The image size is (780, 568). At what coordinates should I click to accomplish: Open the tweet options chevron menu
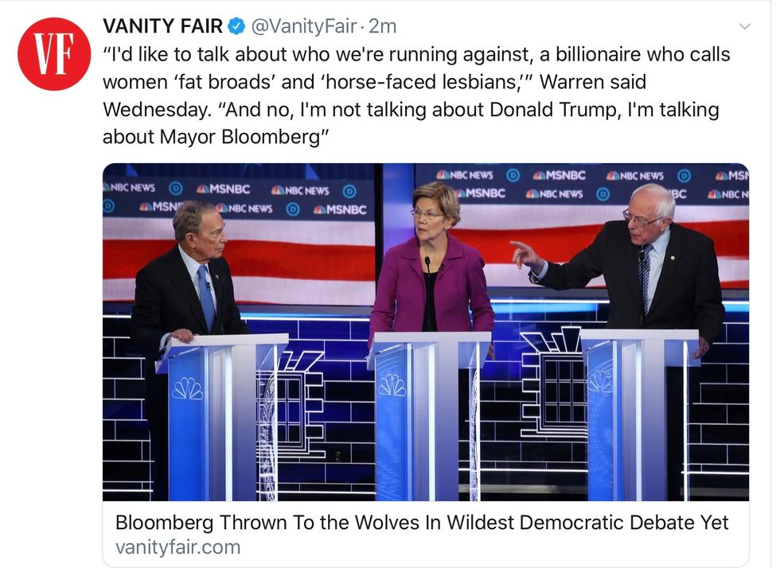coord(745,27)
